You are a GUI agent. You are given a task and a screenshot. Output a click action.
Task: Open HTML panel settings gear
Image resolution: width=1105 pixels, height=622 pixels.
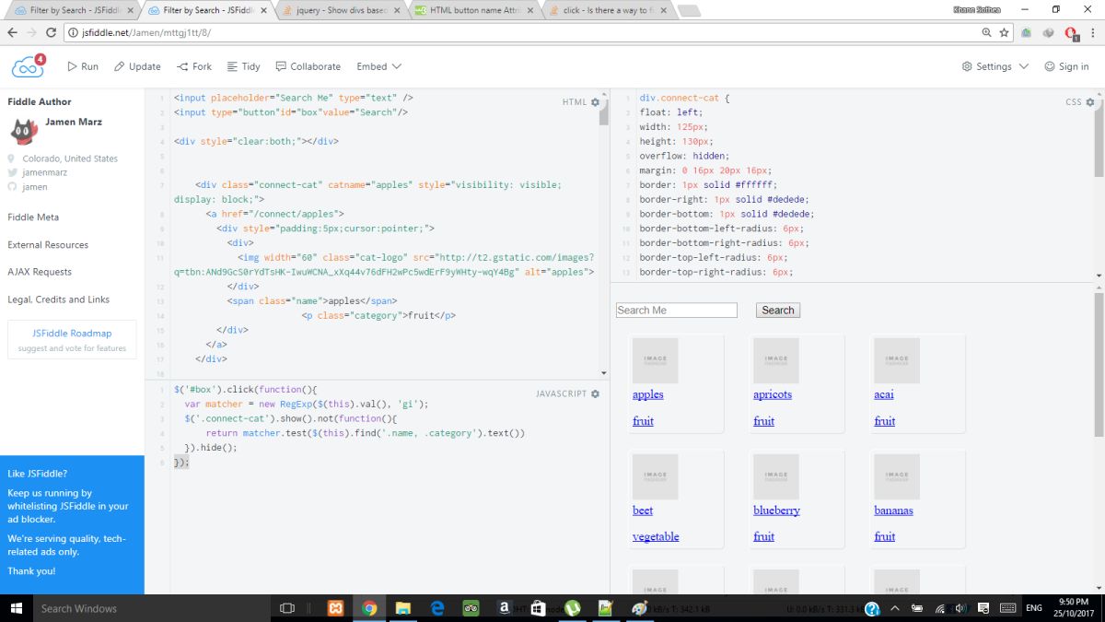click(595, 102)
